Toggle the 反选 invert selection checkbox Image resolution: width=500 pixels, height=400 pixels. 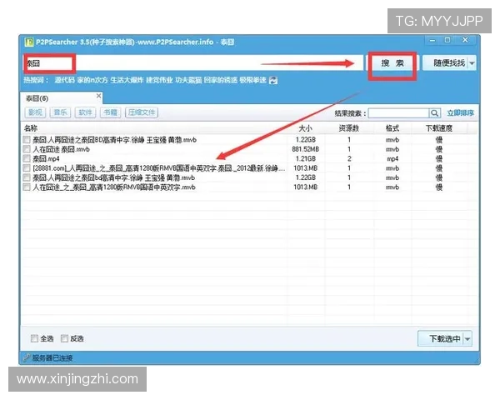point(64,338)
